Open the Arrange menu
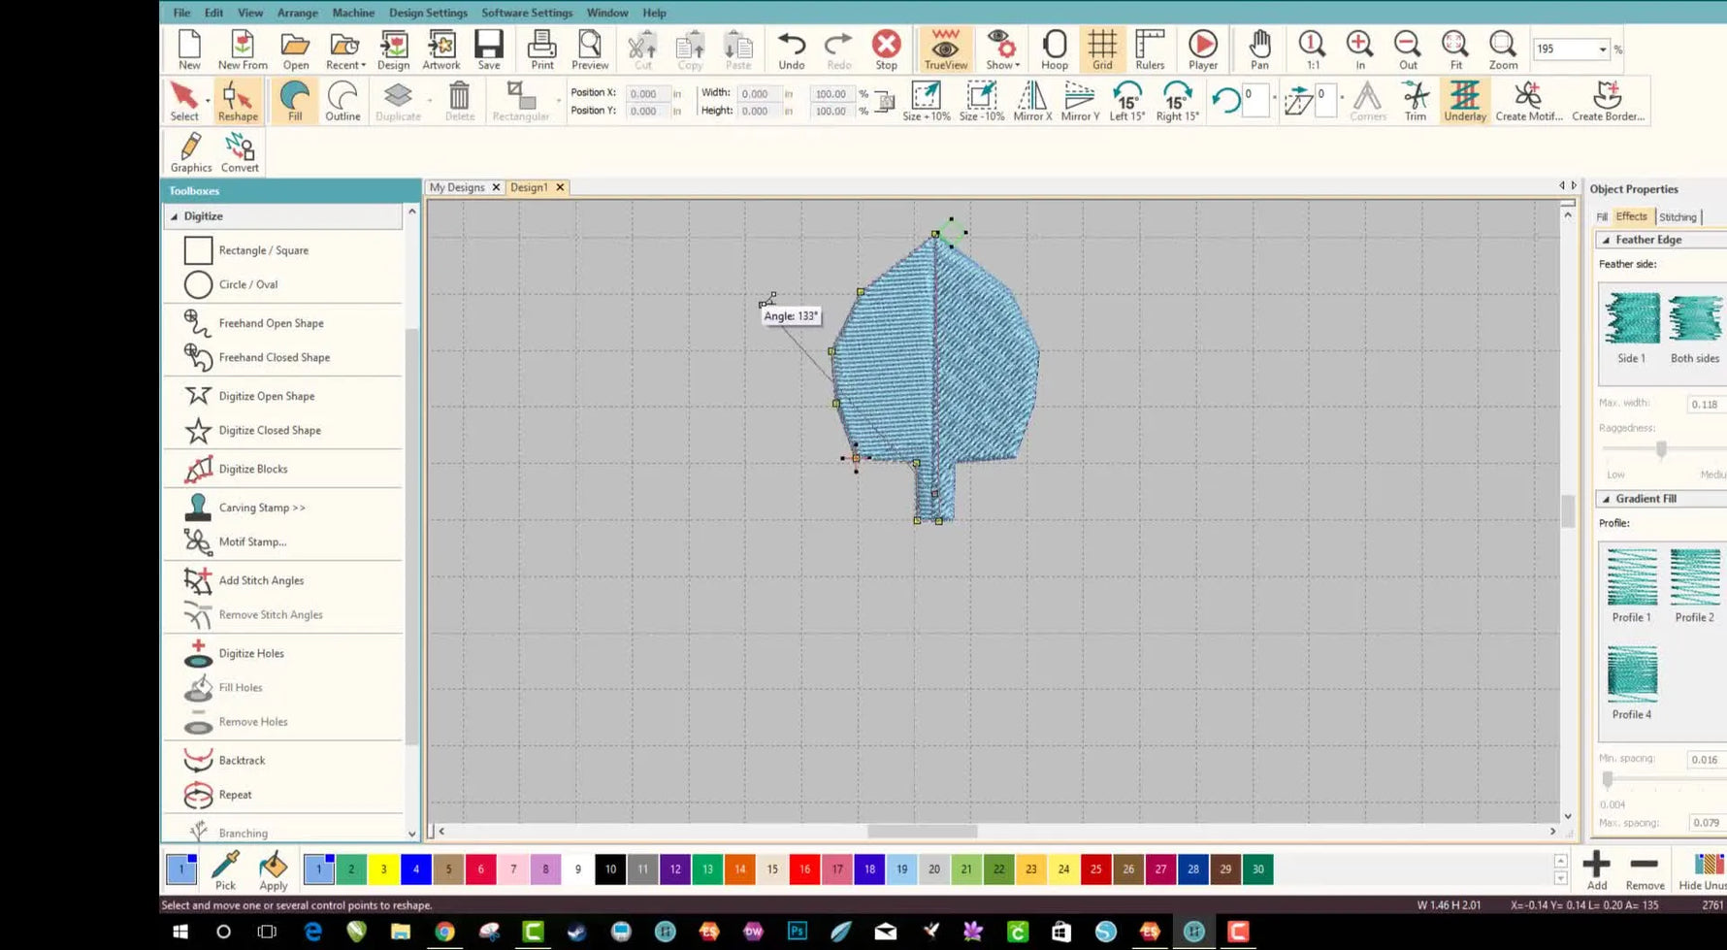Image resolution: width=1727 pixels, height=950 pixels. click(297, 13)
